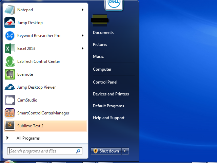
Task: Open Help and Support
Action: click(108, 118)
